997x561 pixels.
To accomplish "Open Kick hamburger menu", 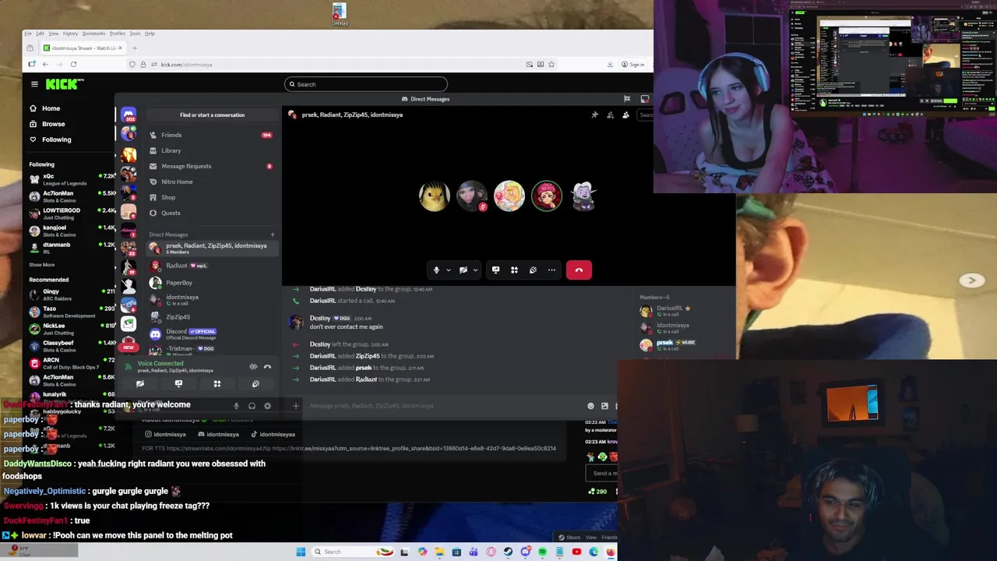I will (x=34, y=84).
